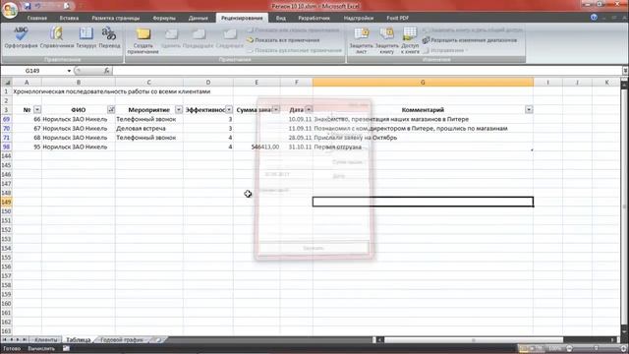Image resolution: width=629 pixels, height=354 pixels.
Task: Switch to the Вид ribbon tab
Action: point(281,18)
